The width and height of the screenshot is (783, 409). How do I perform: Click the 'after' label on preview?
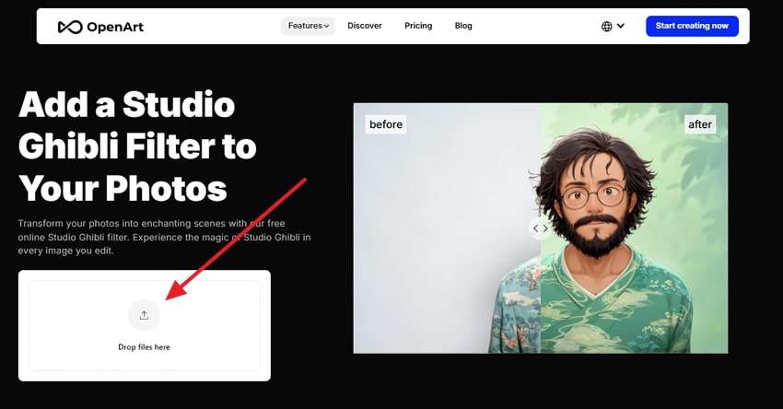[x=700, y=124]
